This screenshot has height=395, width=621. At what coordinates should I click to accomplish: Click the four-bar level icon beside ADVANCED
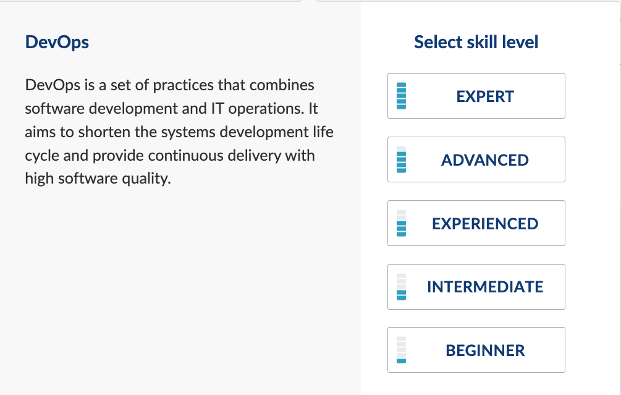[x=401, y=159]
